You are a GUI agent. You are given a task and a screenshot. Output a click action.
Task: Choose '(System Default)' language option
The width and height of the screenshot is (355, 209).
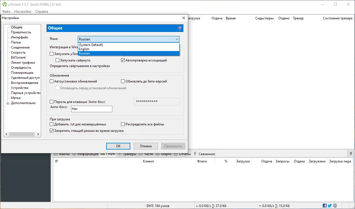tap(128, 45)
